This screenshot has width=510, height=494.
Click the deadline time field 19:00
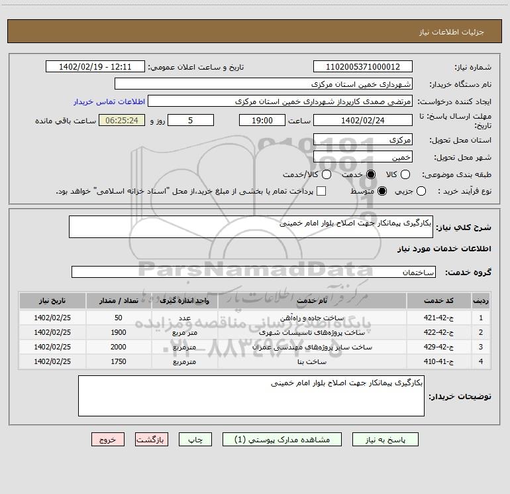click(262, 120)
